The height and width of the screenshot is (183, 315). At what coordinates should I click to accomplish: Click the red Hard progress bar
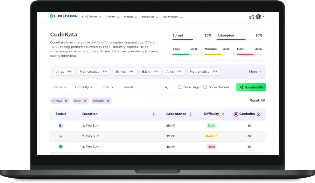249,54
